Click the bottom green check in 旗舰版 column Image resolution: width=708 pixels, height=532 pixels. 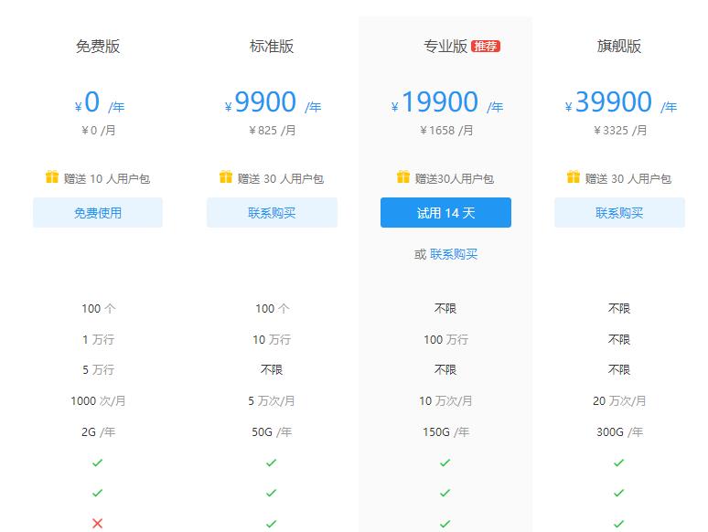(x=619, y=524)
